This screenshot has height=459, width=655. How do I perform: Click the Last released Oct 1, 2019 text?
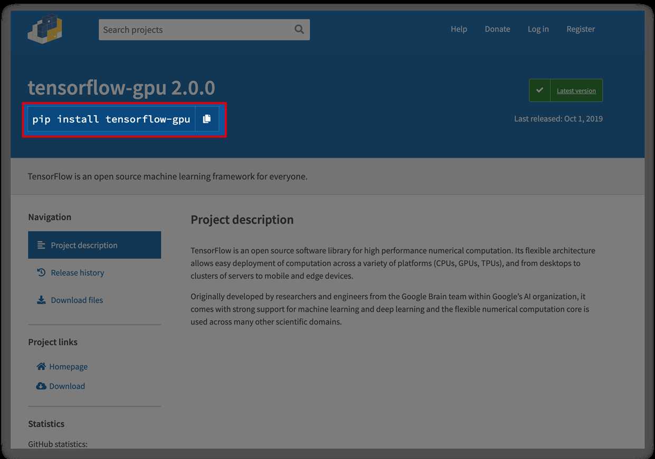tap(558, 119)
